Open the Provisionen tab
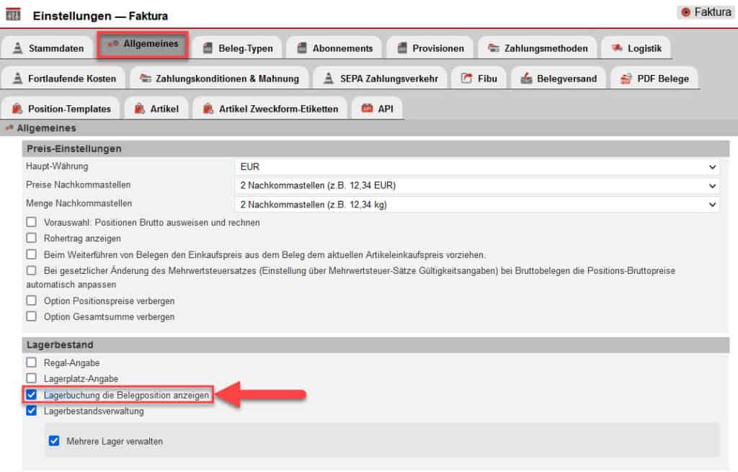The height and width of the screenshot is (472, 738). (x=430, y=48)
